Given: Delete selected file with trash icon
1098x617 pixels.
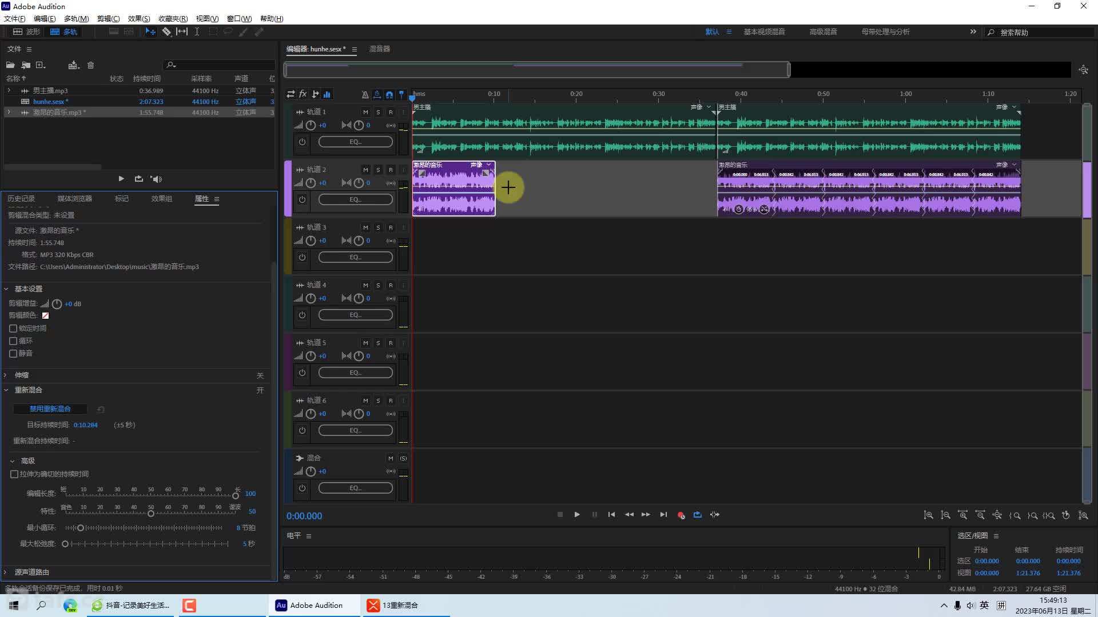Looking at the screenshot, I should click(x=90, y=65).
